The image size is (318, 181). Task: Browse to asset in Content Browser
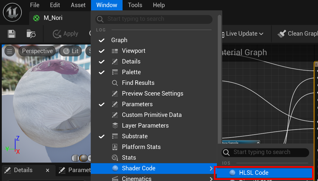point(31,34)
